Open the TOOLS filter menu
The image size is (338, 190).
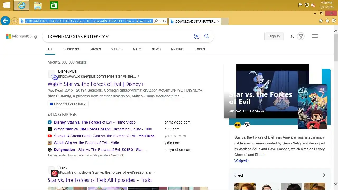(200, 49)
